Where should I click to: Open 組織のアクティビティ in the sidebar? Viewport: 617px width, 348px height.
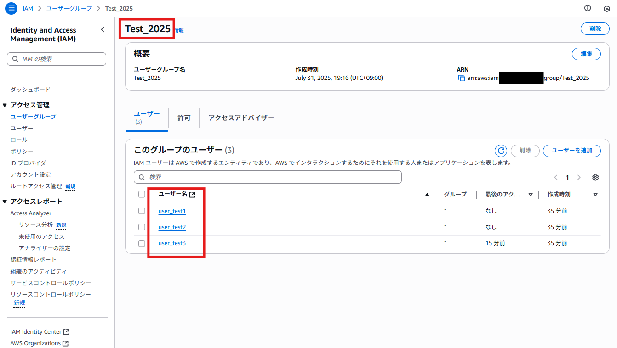pyautogui.click(x=38, y=271)
